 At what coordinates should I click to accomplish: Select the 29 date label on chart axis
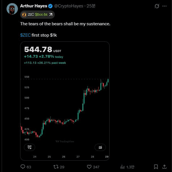coord(107,157)
